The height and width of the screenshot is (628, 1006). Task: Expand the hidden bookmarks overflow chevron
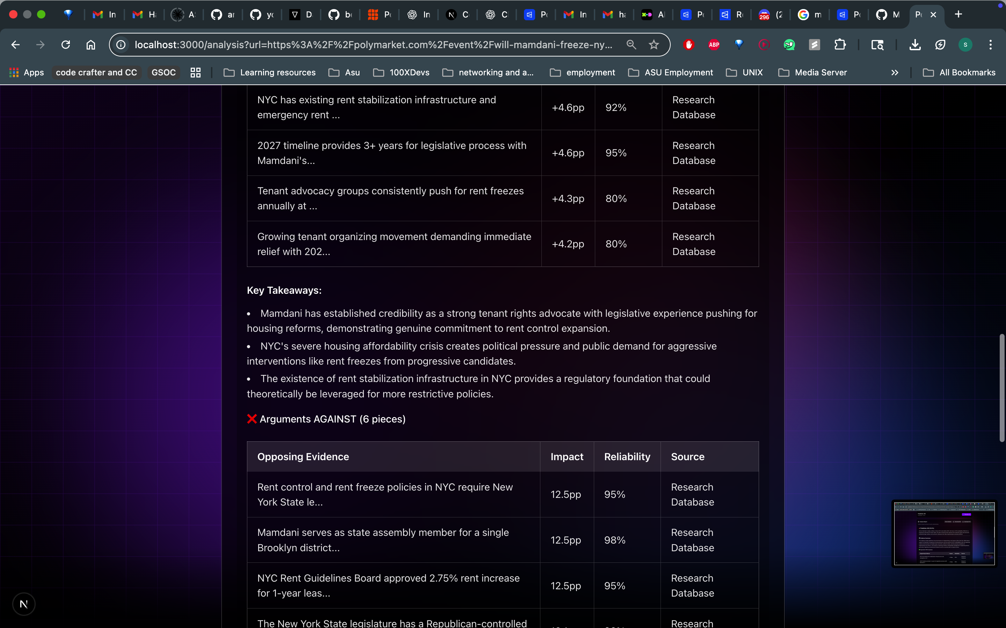[x=895, y=72]
